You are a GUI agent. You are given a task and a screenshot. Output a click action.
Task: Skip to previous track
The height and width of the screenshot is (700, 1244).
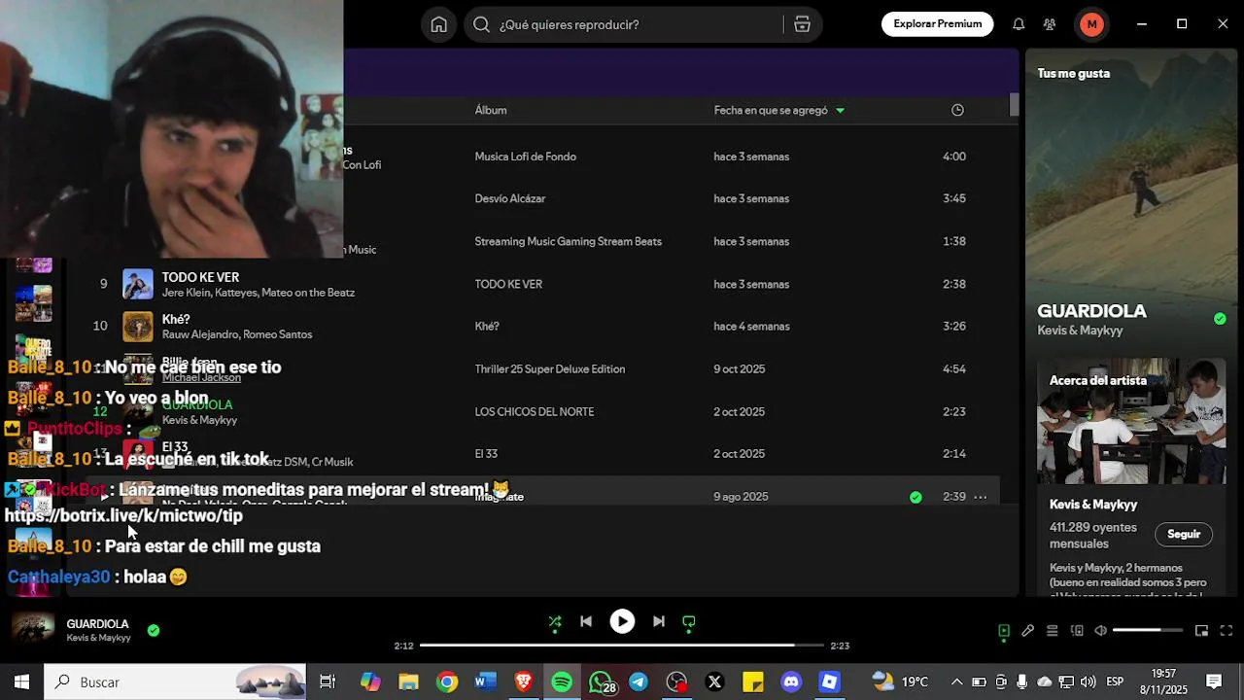[x=586, y=621]
